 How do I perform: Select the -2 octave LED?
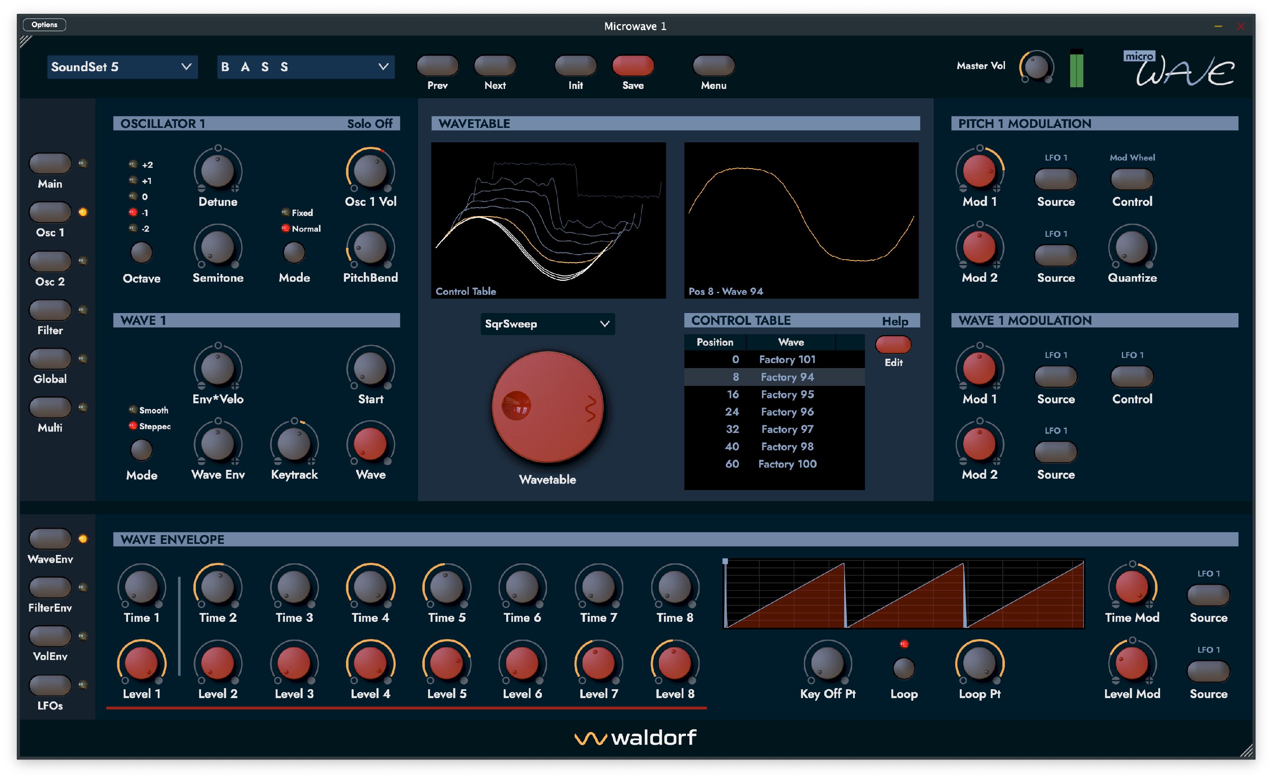[x=133, y=229]
